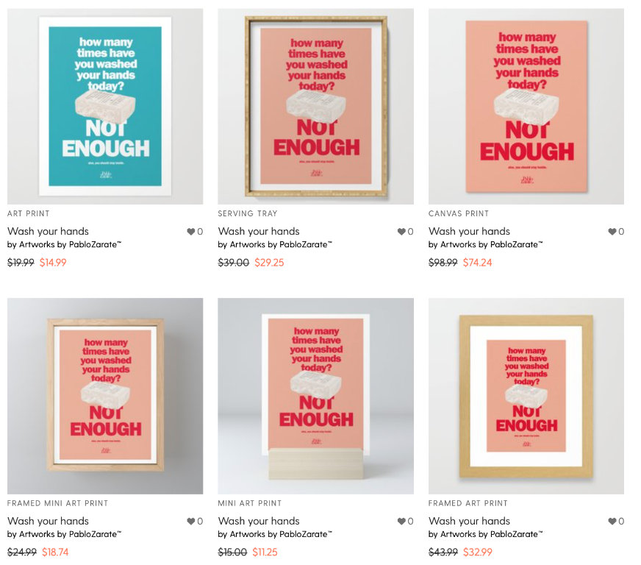Tap heart icon on Framed Mini Art Print
This screenshot has width=641, height=565.
point(191,521)
